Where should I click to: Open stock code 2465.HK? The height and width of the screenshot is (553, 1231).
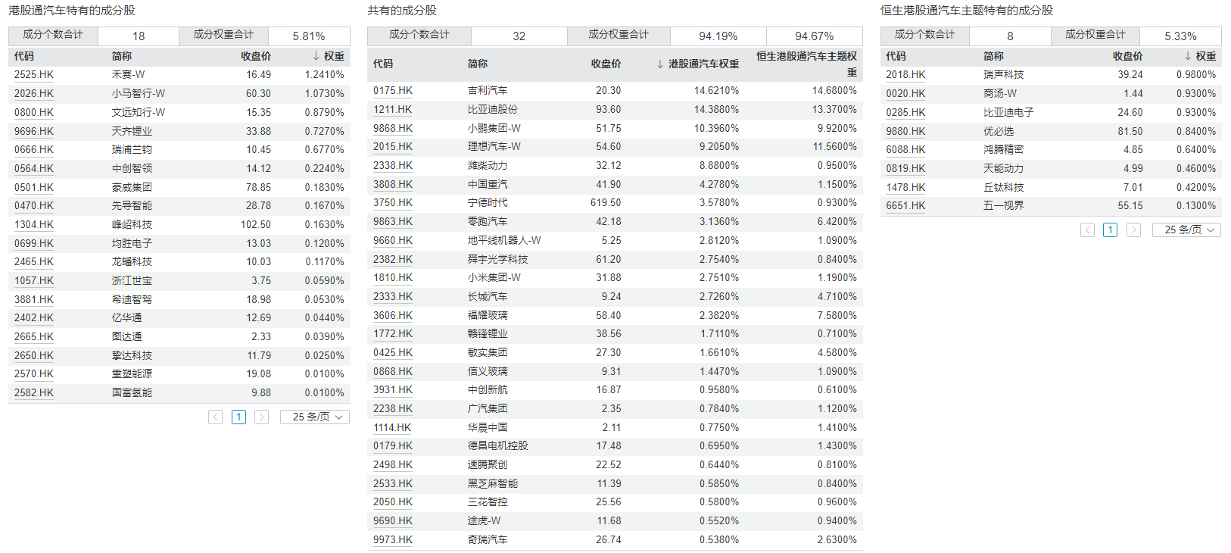point(34,262)
